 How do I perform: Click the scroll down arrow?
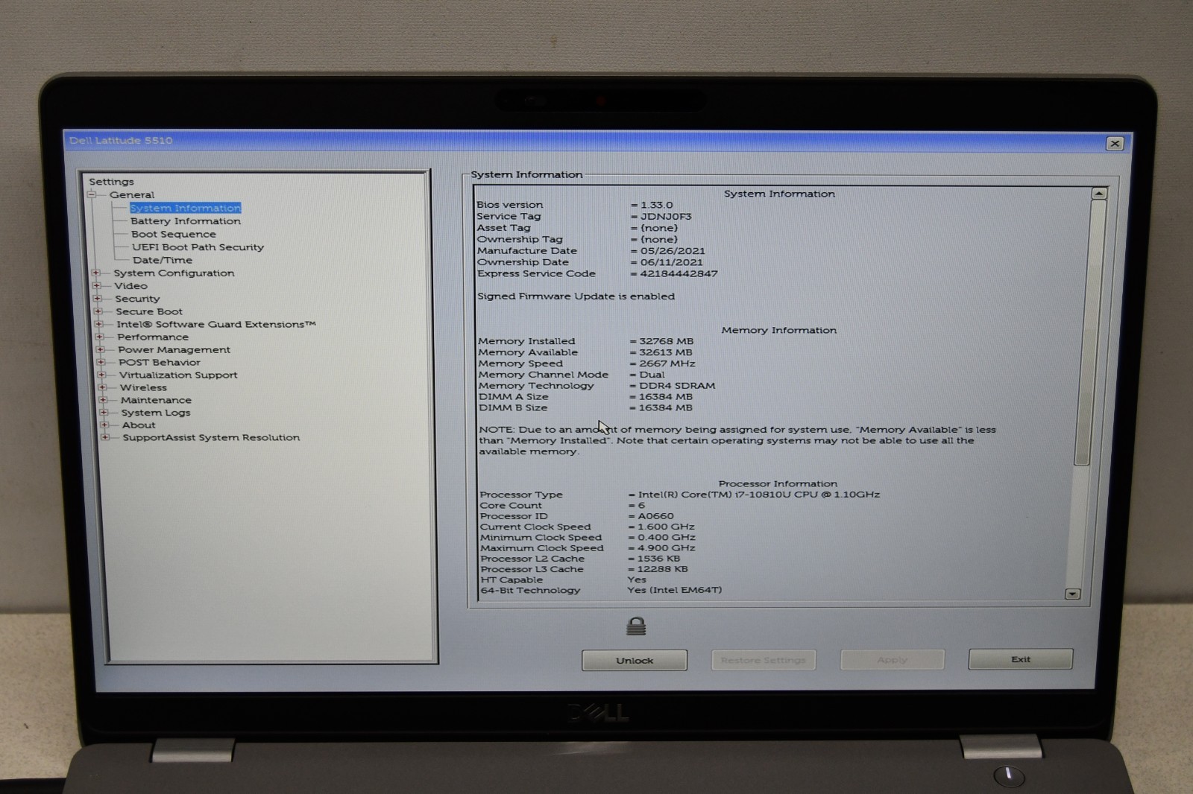coord(1073,594)
